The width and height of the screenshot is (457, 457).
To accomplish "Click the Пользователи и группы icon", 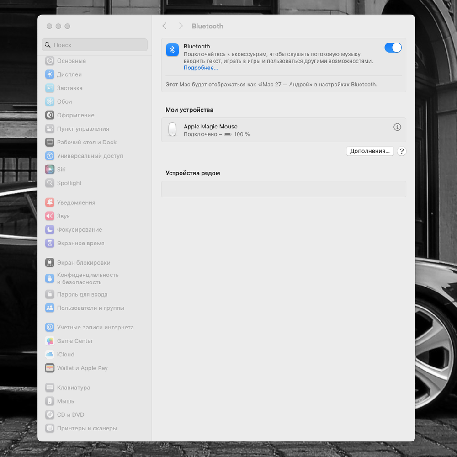I will 50,308.
